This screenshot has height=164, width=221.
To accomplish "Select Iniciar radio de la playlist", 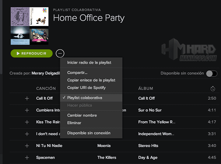I will (89, 63).
